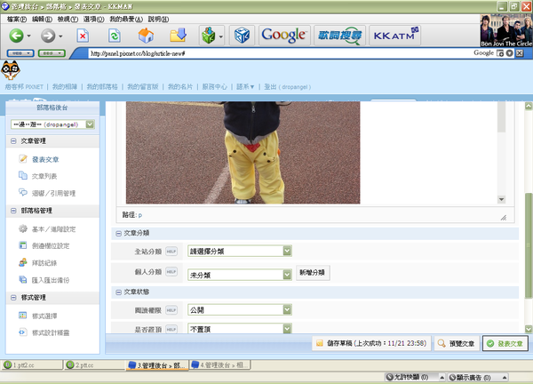Click the 登出 (dropangel) logout link
The width and height of the screenshot is (533, 384).
287,87
